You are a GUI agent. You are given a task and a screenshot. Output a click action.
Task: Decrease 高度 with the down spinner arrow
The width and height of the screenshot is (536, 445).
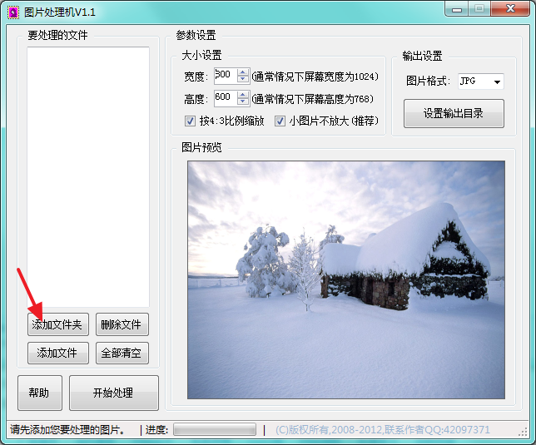[243, 101]
